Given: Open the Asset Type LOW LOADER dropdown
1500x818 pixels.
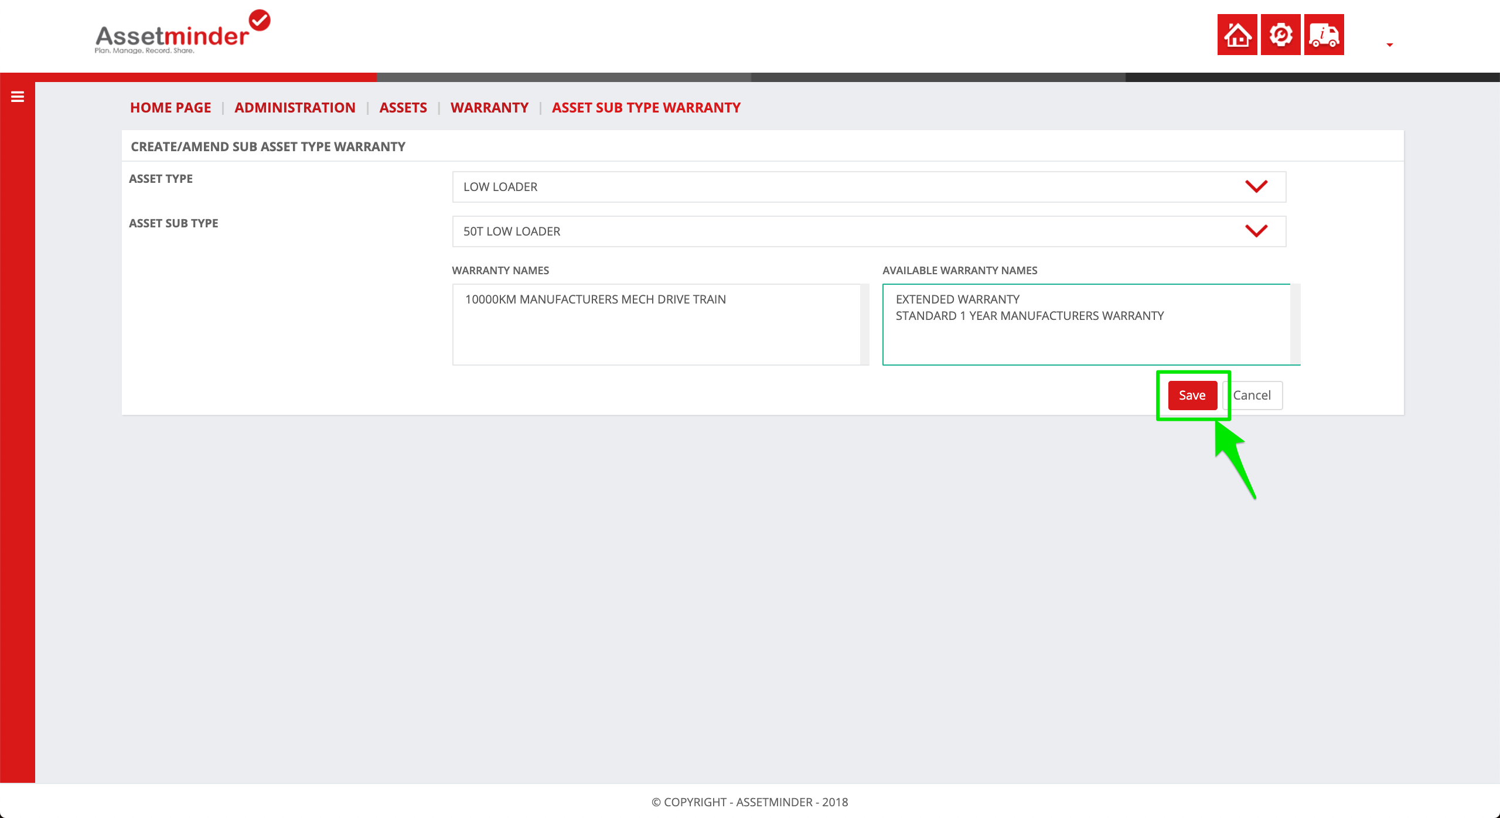Looking at the screenshot, I should (869, 187).
